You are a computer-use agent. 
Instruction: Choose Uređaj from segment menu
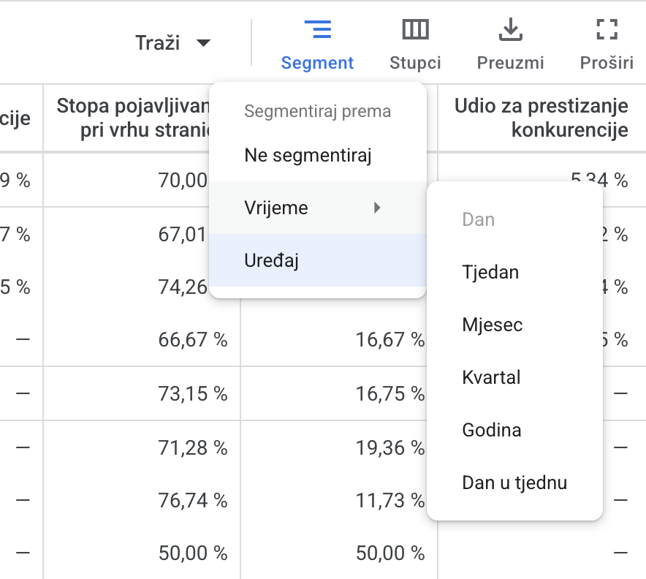click(272, 261)
